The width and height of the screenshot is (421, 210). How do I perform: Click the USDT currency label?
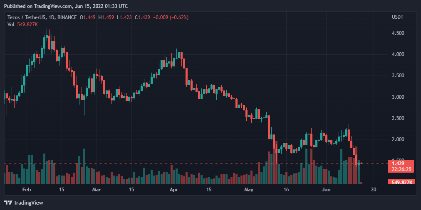coord(398,17)
